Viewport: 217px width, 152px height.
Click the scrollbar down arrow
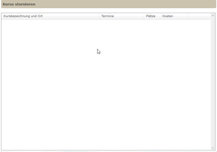coord(213,148)
